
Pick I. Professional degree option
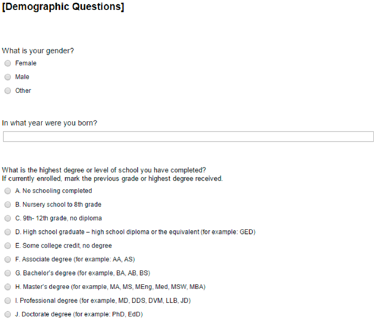pyautogui.click(x=8, y=301)
